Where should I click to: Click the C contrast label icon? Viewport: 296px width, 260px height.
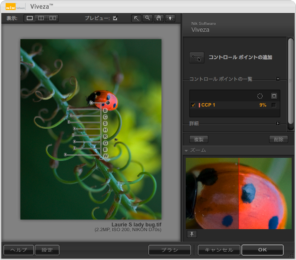(105, 117)
